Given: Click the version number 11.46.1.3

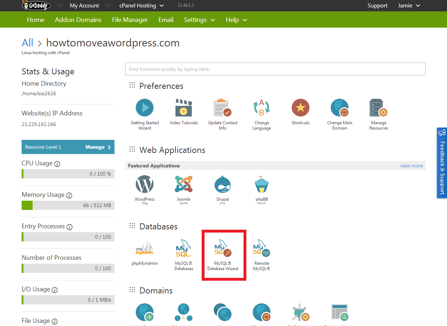Looking at the screenshot, I should [x=186, y=6].
